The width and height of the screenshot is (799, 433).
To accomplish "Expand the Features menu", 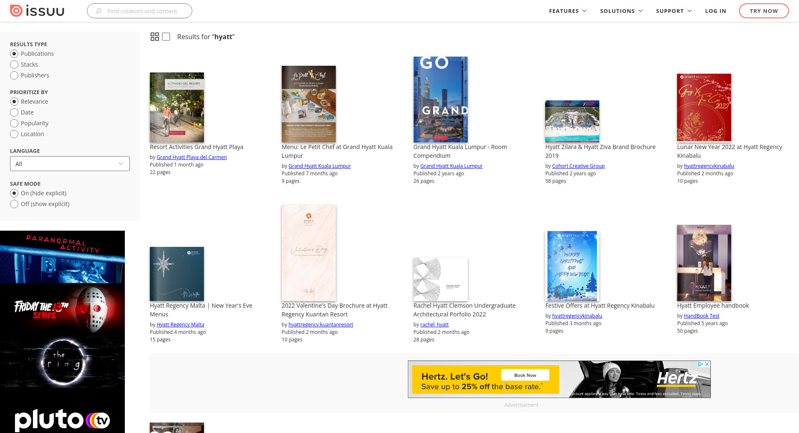I will click(568, 11).
